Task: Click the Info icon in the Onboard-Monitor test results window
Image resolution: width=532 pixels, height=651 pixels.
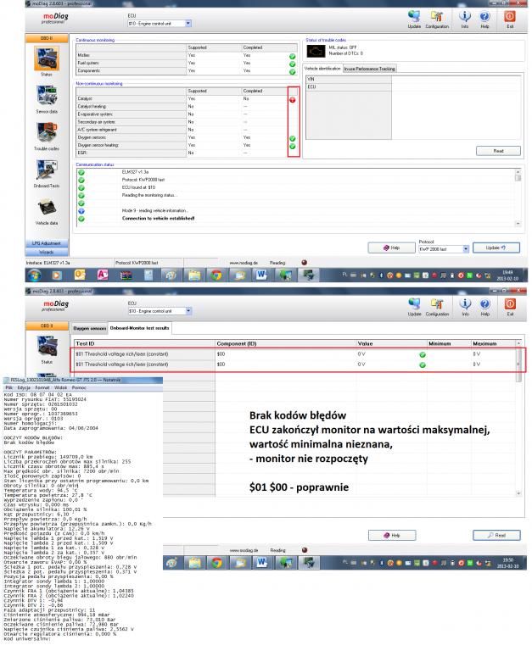Action: click(465, 307)
